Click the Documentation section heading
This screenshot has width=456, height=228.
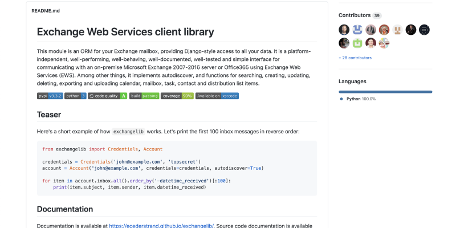(x=65, y=209)
